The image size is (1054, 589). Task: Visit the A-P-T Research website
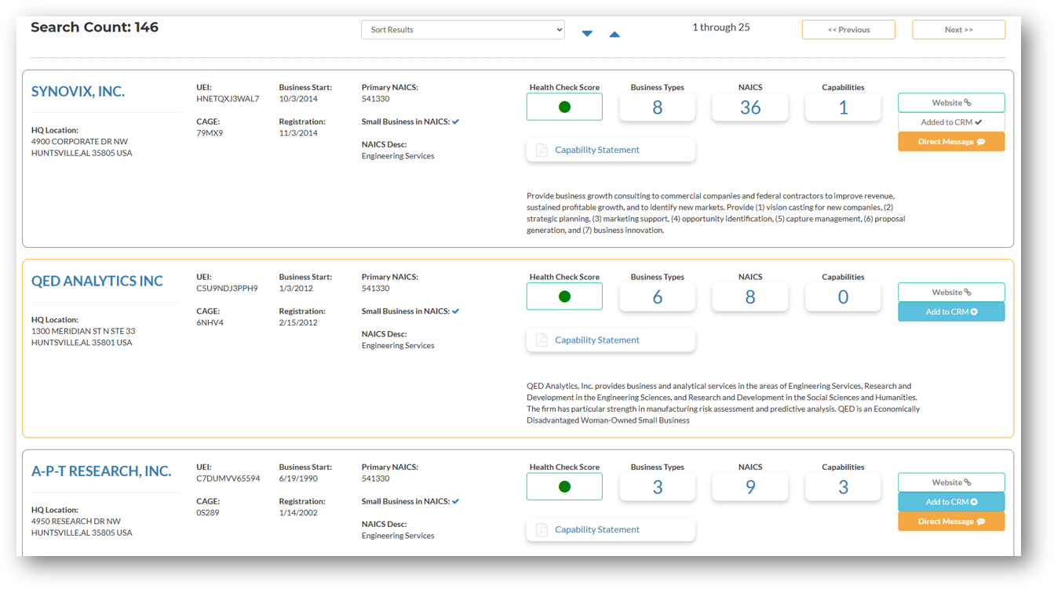click(951, 482)
